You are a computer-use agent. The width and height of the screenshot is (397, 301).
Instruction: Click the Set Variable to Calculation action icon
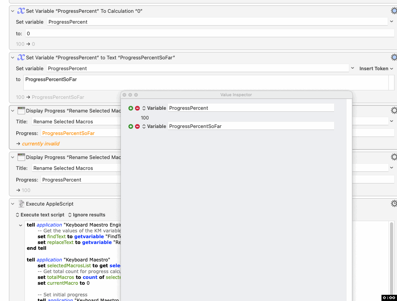tap(21, 11)
